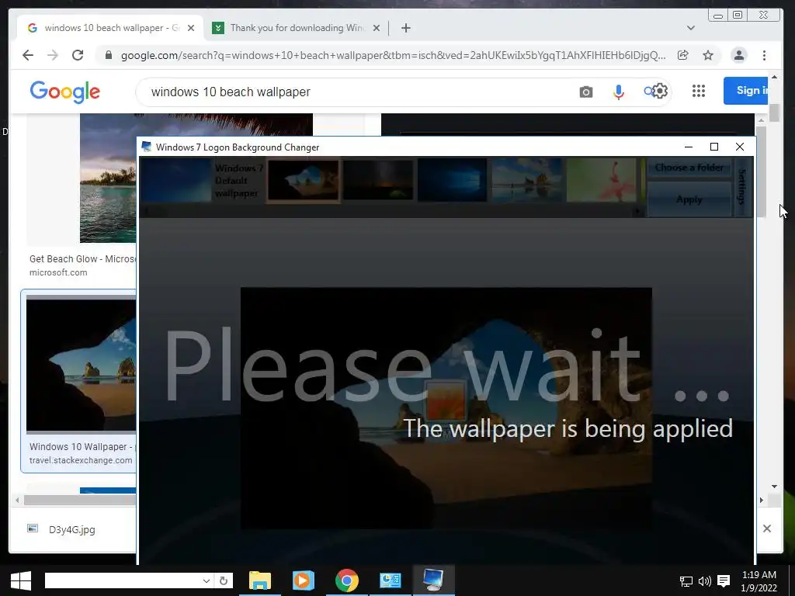Select the beach cave wallpaper thumbnail
Screen dimensions: 795x596
pos(304,180)
